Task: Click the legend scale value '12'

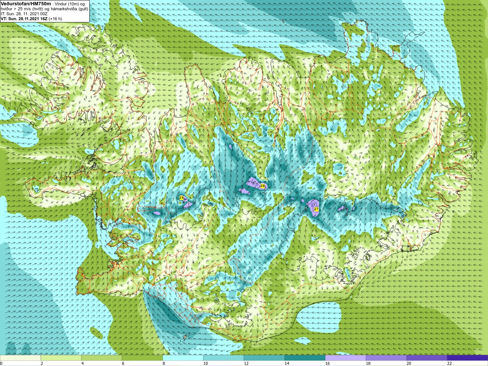Action: [246, 363]
